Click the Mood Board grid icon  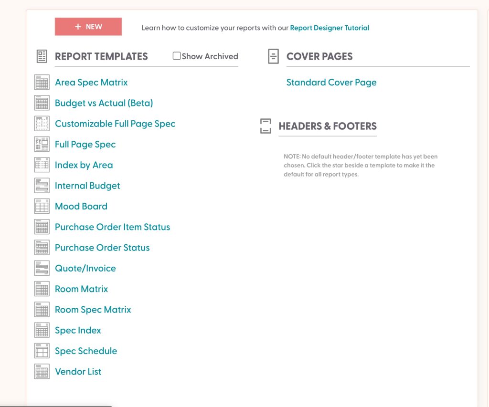tap(42, 206)
